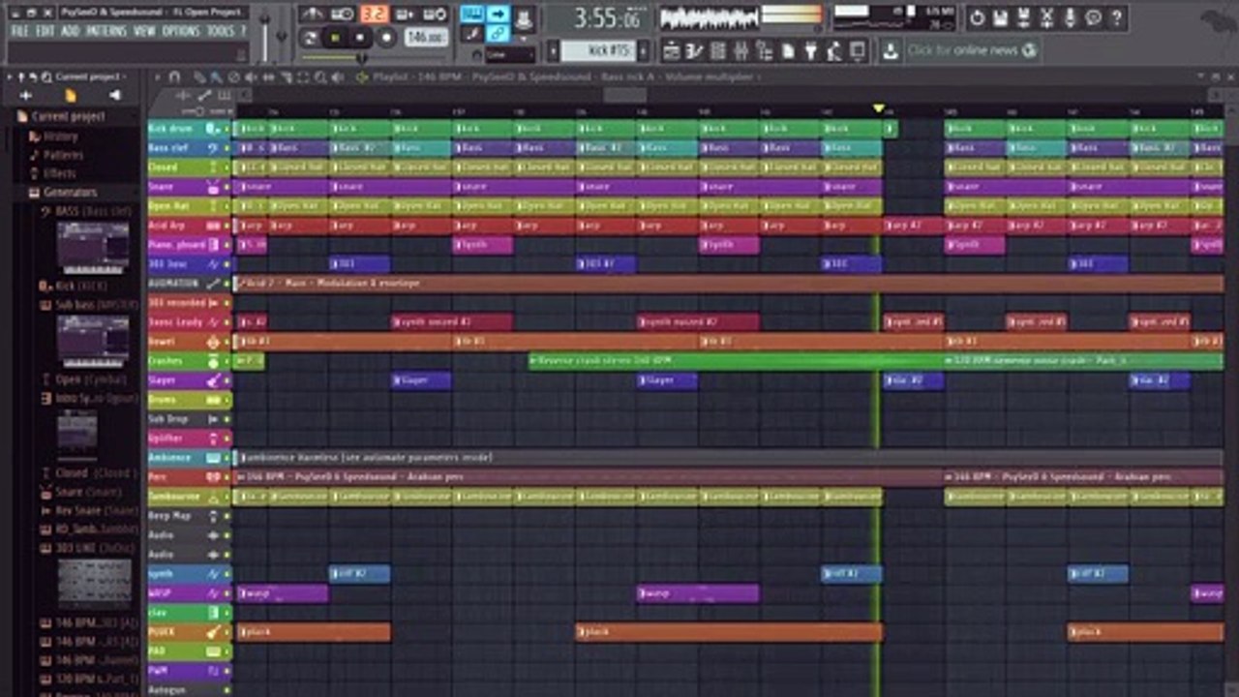Toggle pattern/song mode switch

[310, 38]
